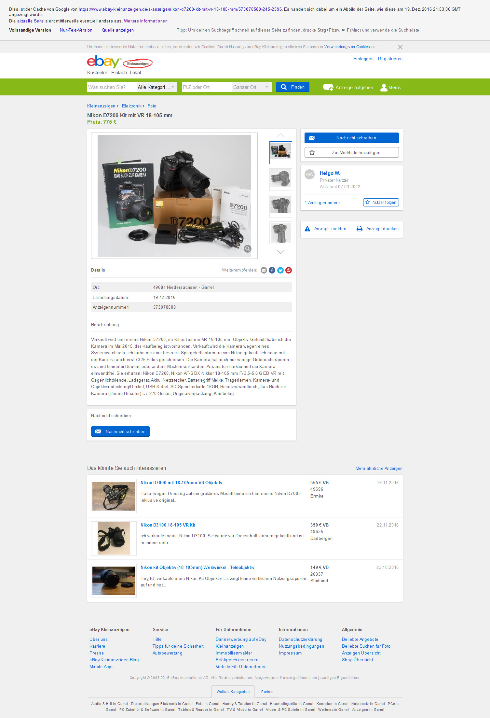Click the Nikon D3100 listing thumbnail
The height and width of the screenshot is (718, 490).
[x=114, y=538]
